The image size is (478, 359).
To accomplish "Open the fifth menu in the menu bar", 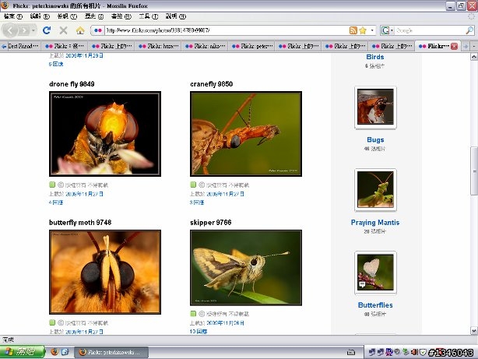I will point(121,16).
